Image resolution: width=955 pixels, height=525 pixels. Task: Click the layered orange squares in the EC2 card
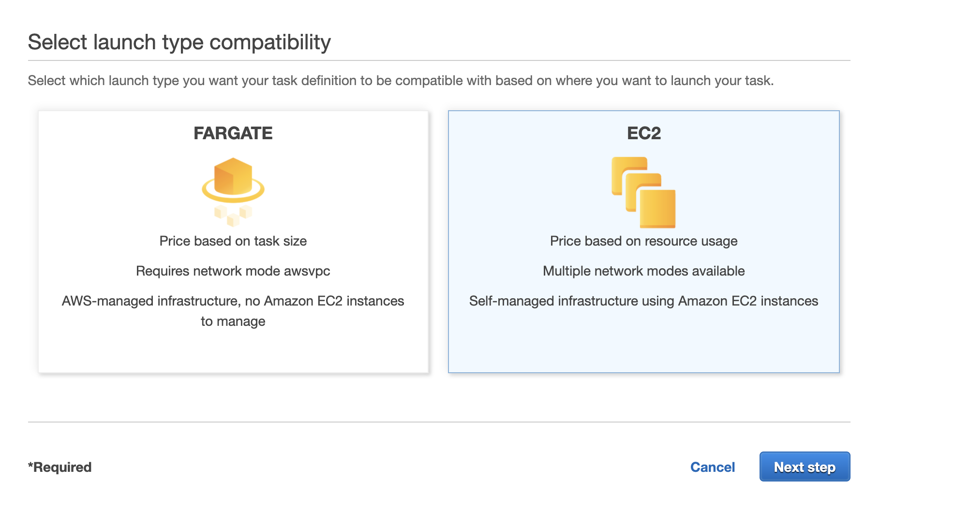[643, 191]
